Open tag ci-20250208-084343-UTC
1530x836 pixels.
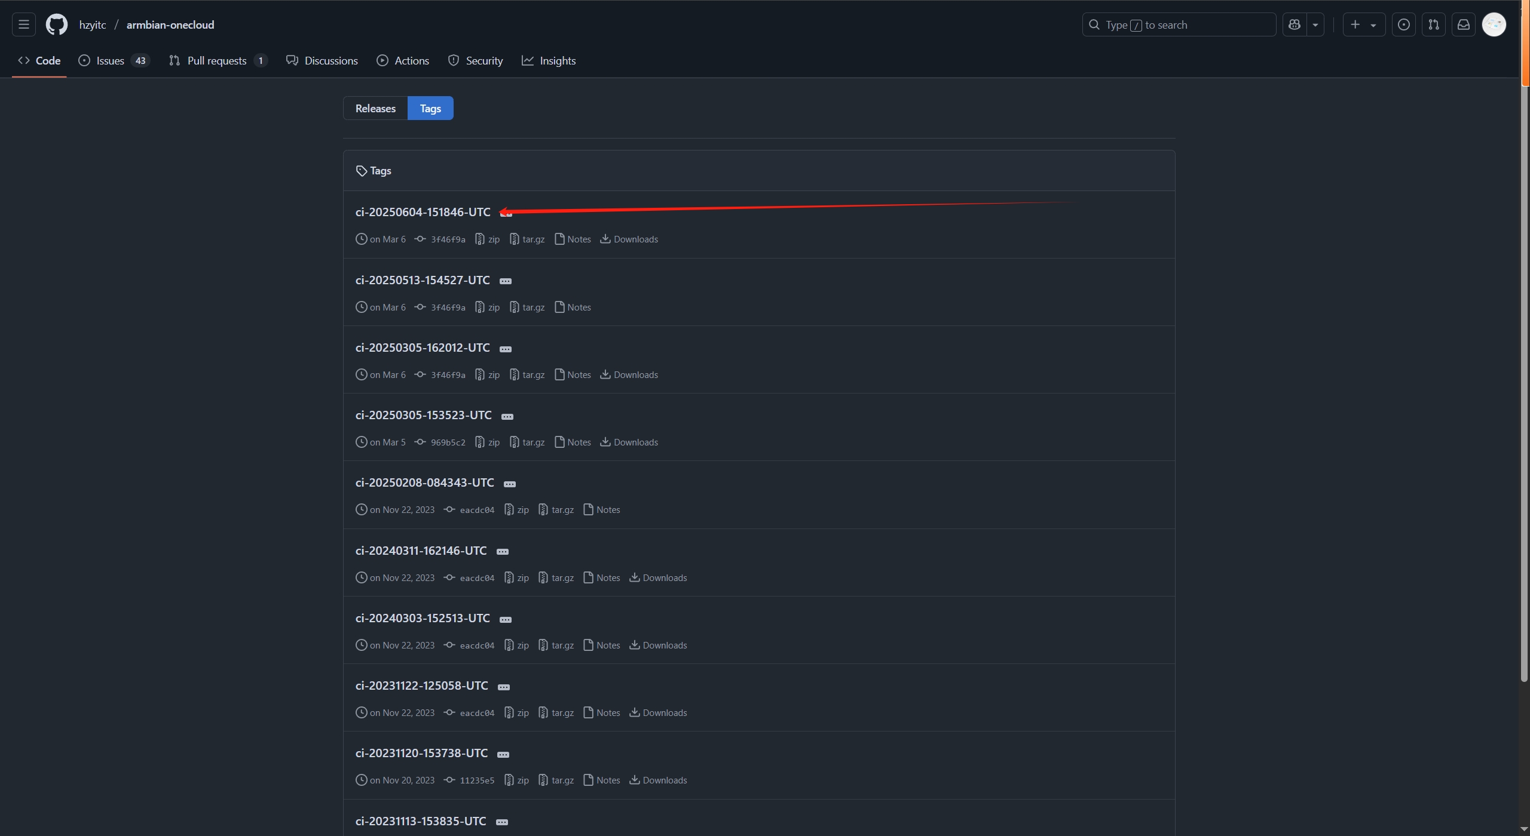coord(424,482)
